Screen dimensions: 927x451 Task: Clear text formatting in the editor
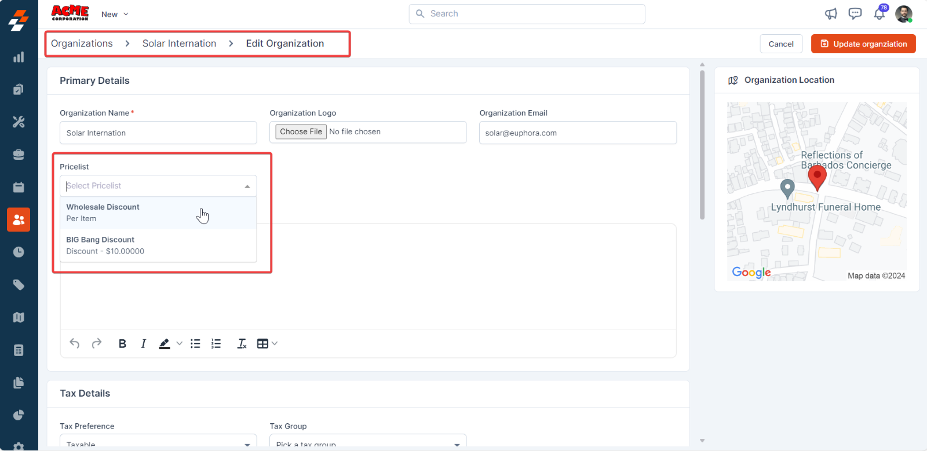click(242, 344)
